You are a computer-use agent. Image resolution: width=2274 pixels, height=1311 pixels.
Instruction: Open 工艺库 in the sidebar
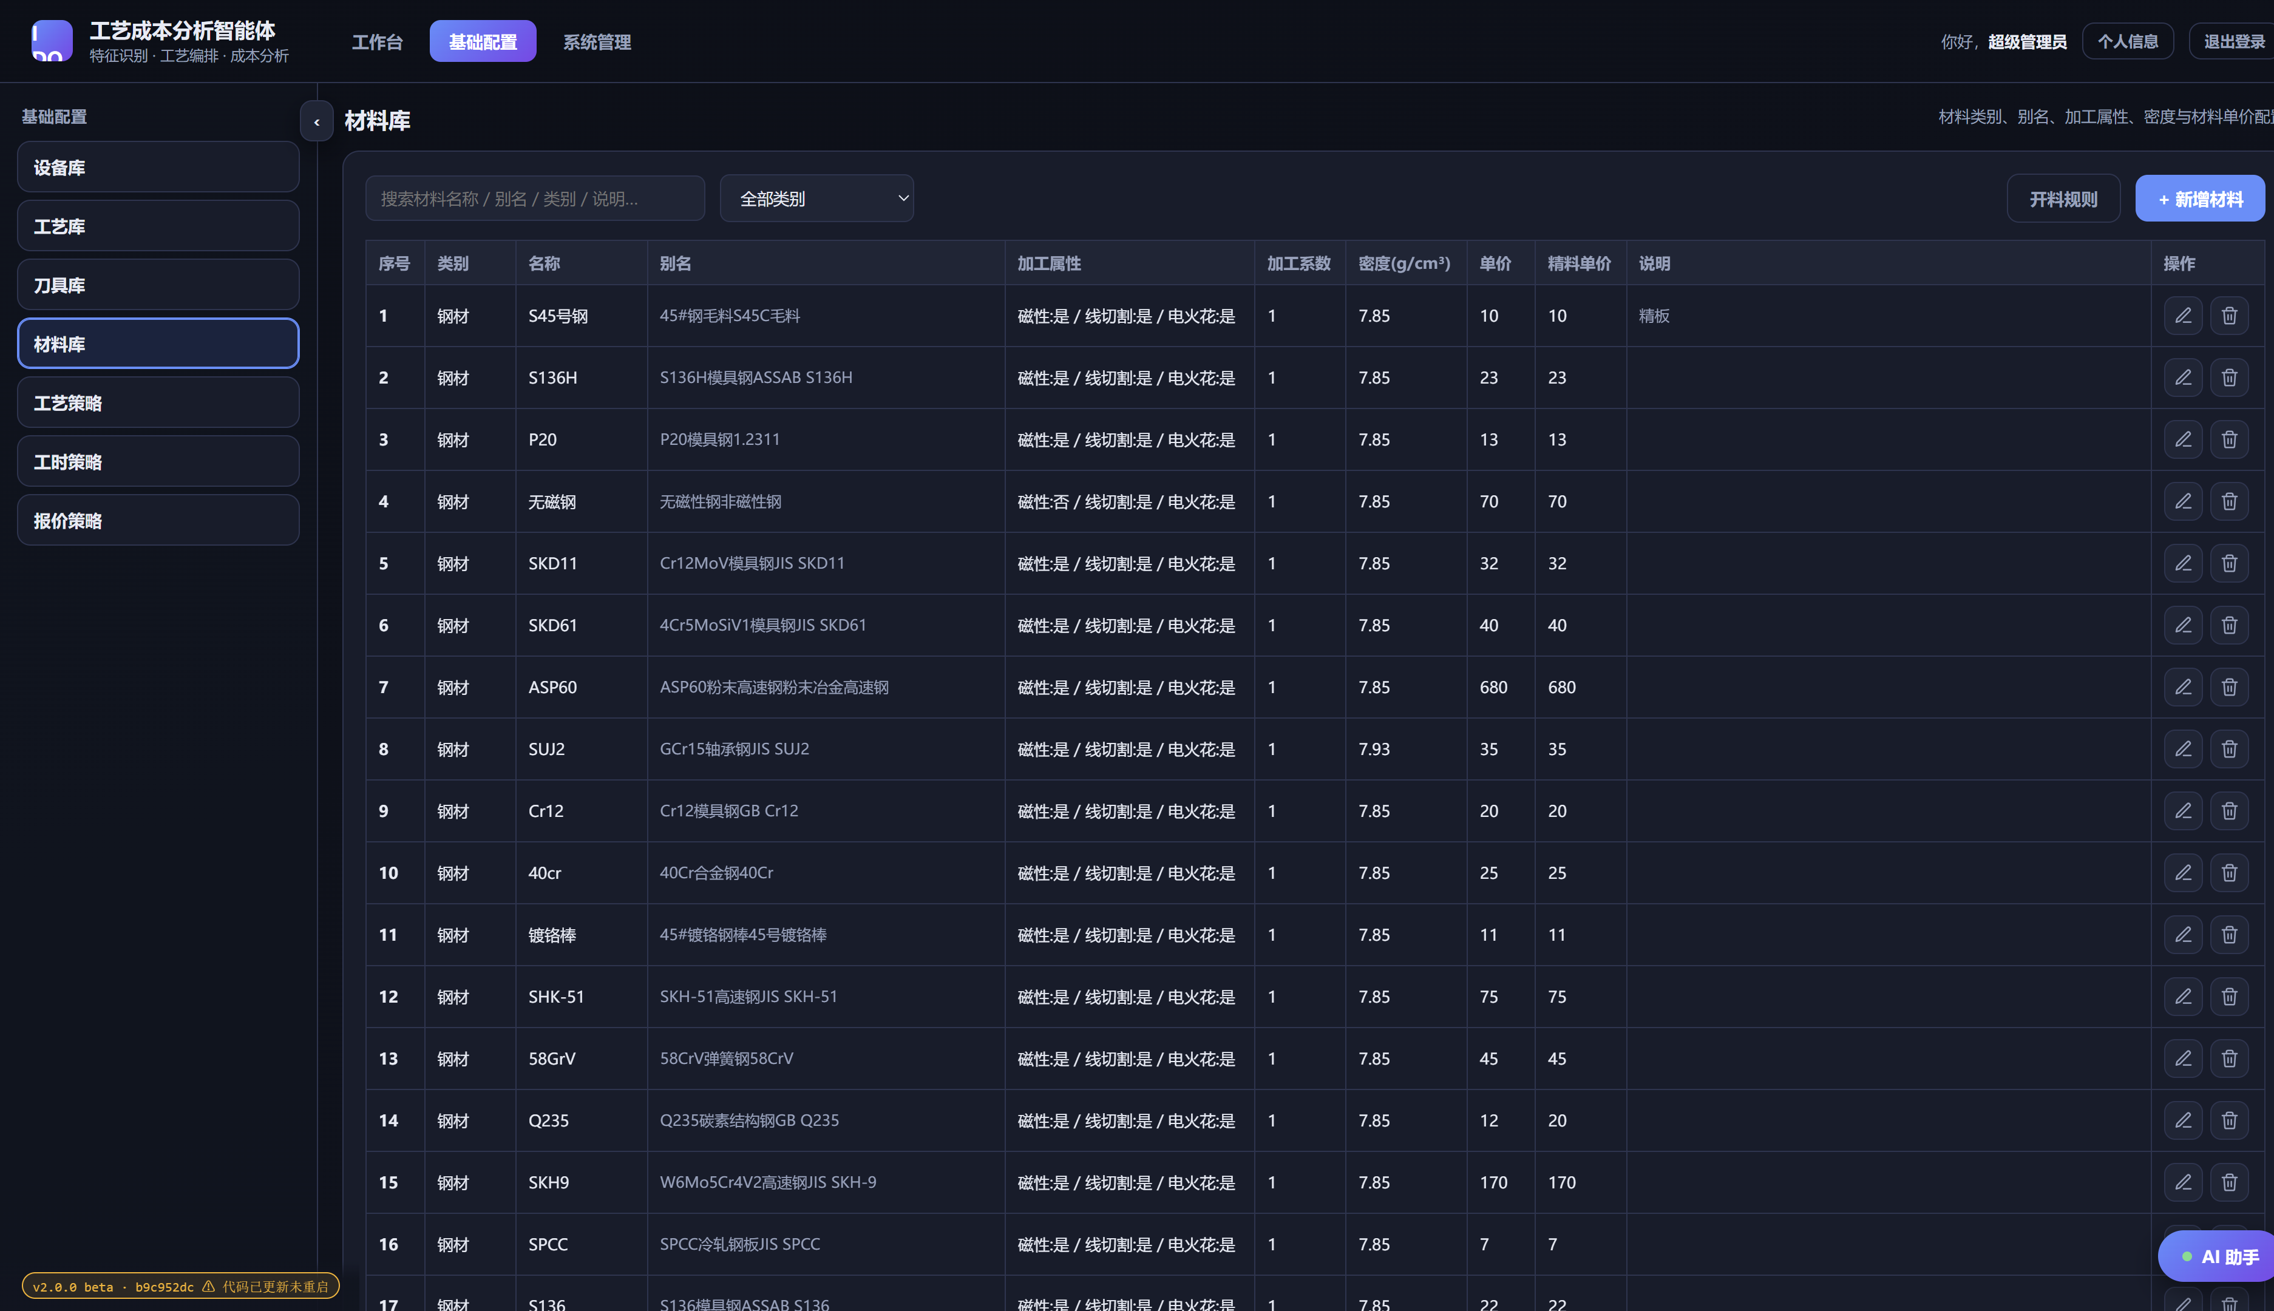coord(158,226)
